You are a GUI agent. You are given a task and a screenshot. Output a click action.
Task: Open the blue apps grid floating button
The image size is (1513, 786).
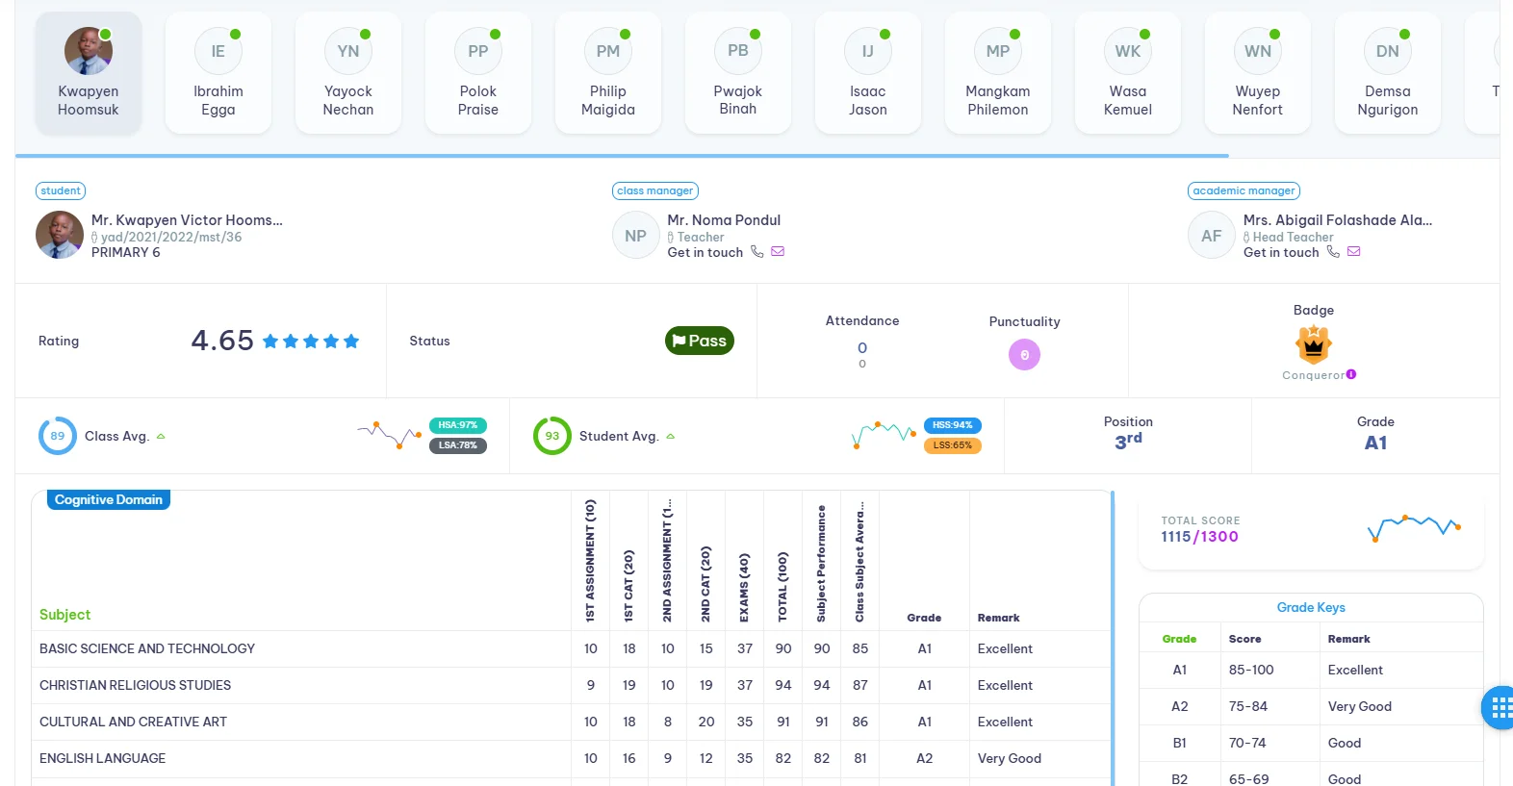click(x=1500, y=708)
